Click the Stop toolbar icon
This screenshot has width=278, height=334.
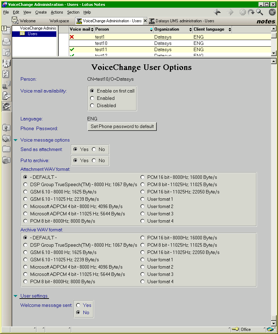click(x=243, y=12)
